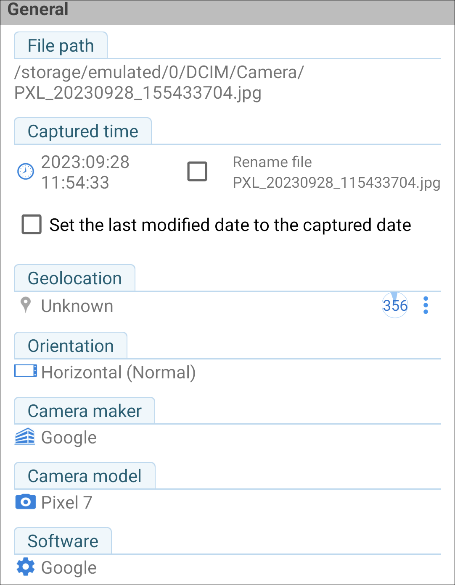Select the File path section label
455x585 pixels.
61,46
